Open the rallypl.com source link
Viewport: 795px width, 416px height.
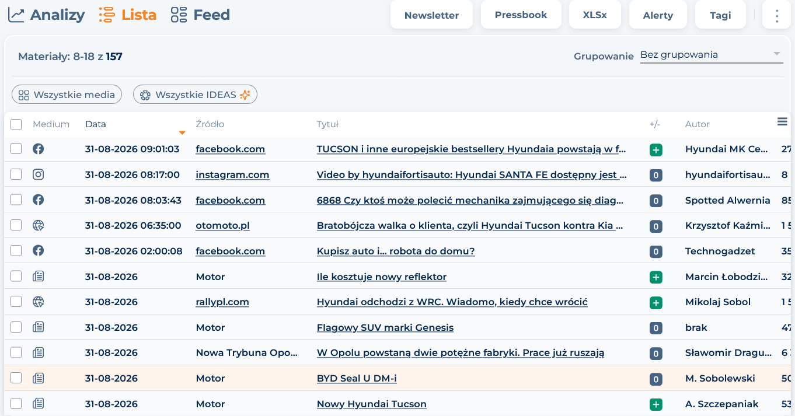[222, 302]
